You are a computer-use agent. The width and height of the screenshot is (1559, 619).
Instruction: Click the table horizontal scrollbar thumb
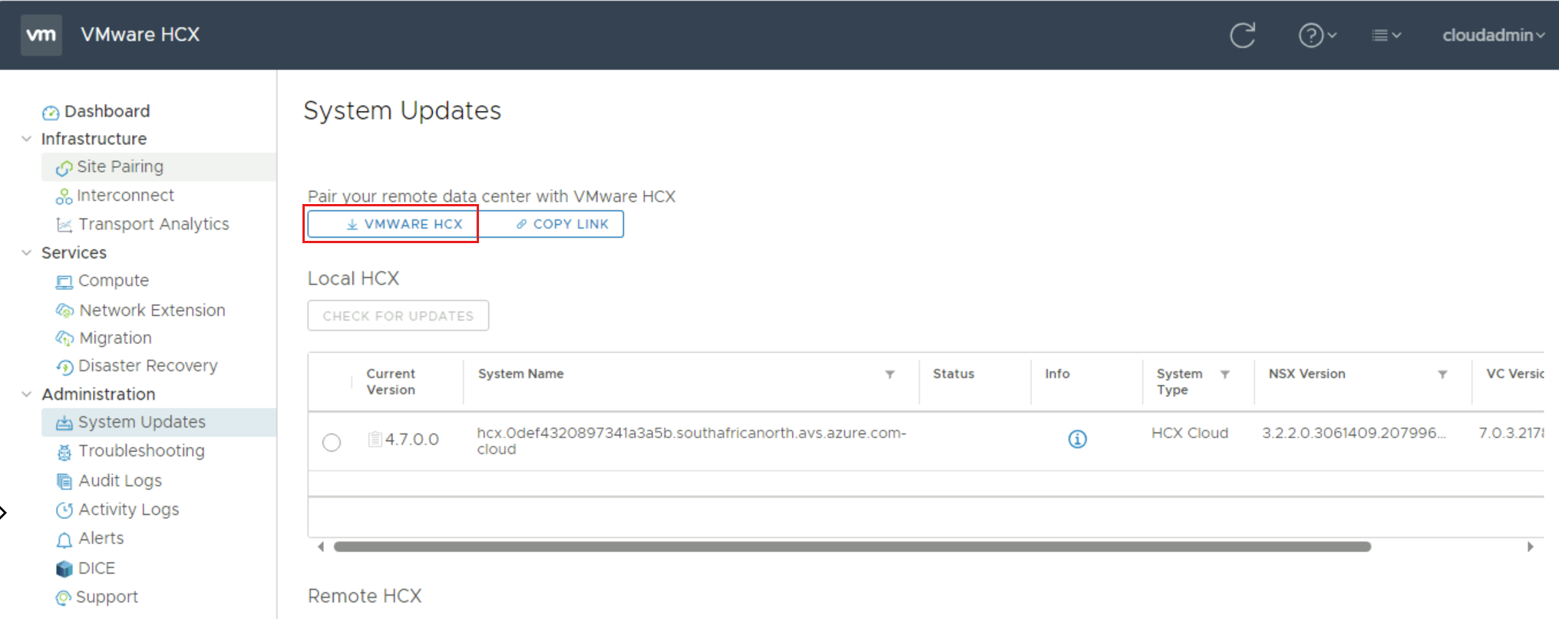852,547
